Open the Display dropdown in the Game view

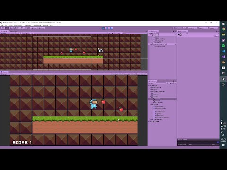(x=5, y=74)
